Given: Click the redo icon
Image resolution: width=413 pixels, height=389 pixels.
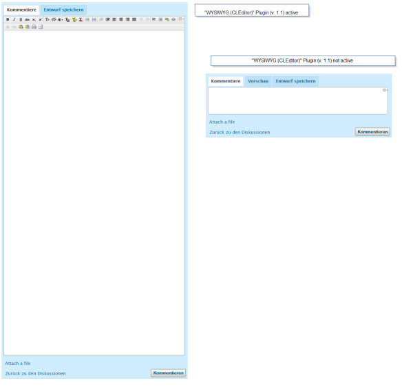Looking at the screenshot, I should coord(147,19).
